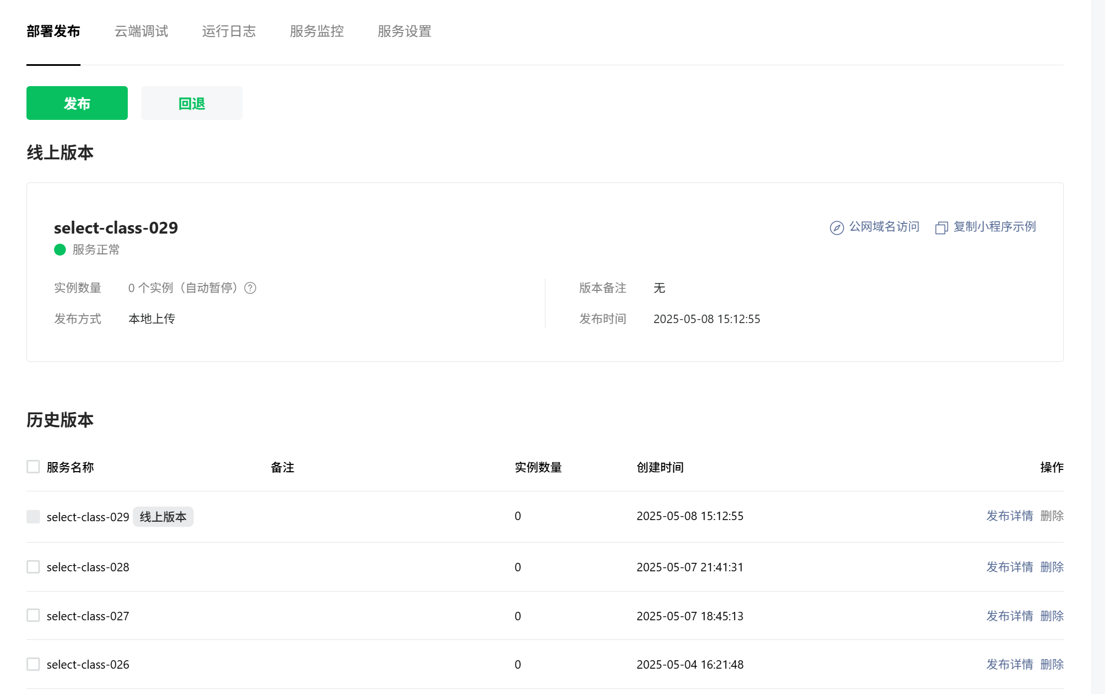Open the 运行日志 tab
The height and width of the screenshot is (694, 1105).
pyautogui.click(x=229, y=32)
